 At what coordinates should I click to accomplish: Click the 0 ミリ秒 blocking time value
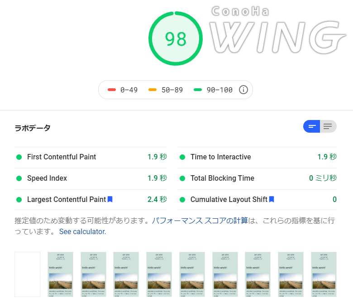coord(323,178)
